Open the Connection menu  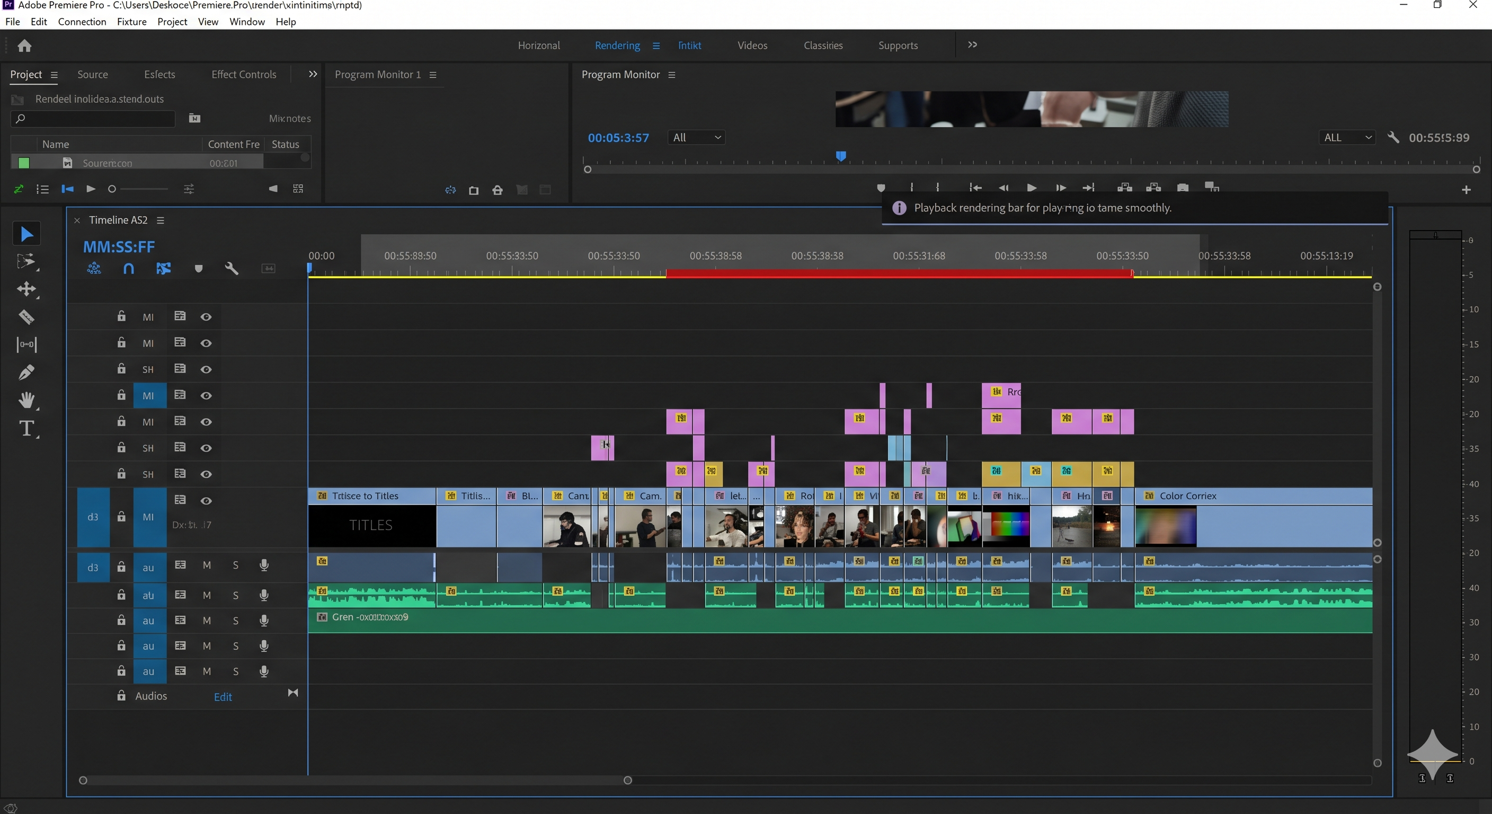tap(82, 21)
